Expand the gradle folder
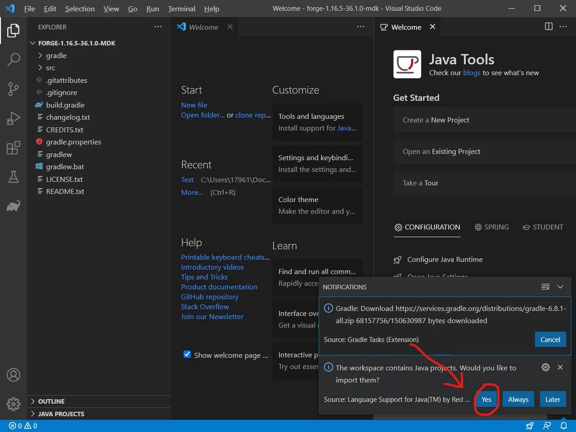This screenshot has height=432, width=576. click(56, 56)
